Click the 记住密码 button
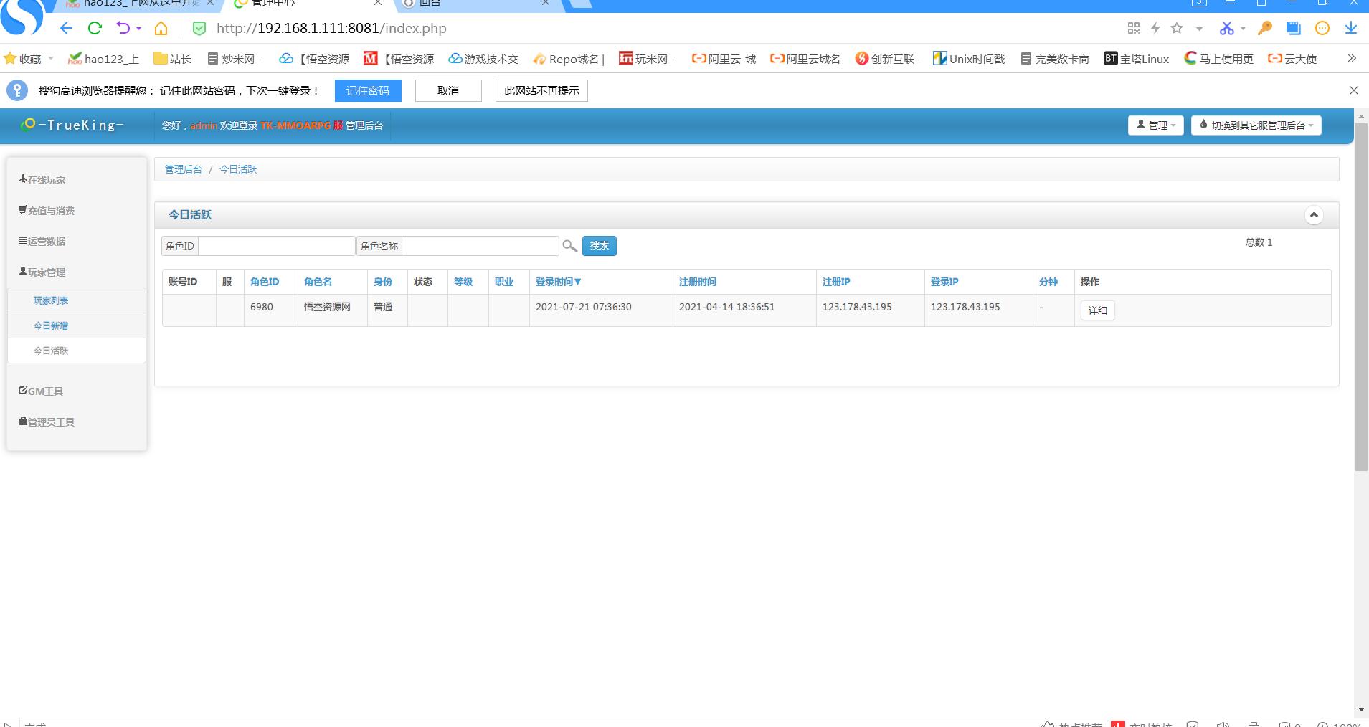Screen dimensions: 1369x727 coord(367,91)
